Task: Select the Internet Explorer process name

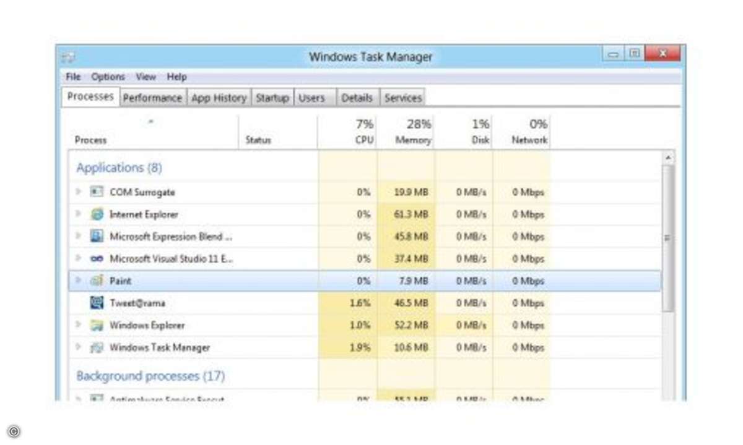Action: [x=144, y=214]
